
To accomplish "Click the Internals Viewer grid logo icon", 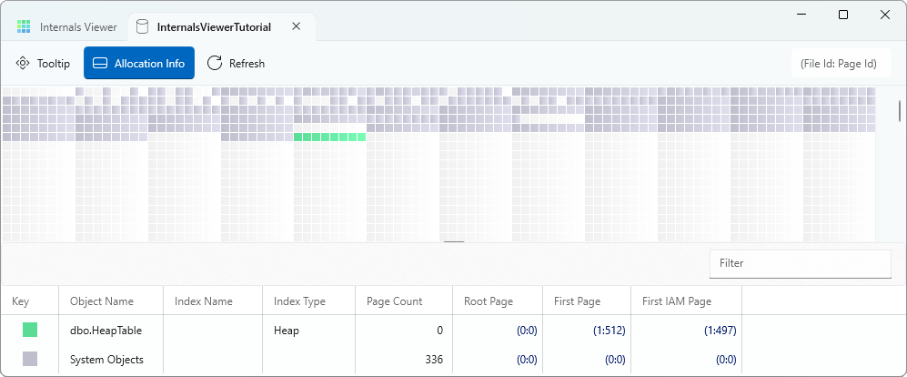I will (24, 26).
